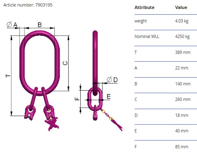Click the Nominal WLL attribute label

(x=147, y=36)
